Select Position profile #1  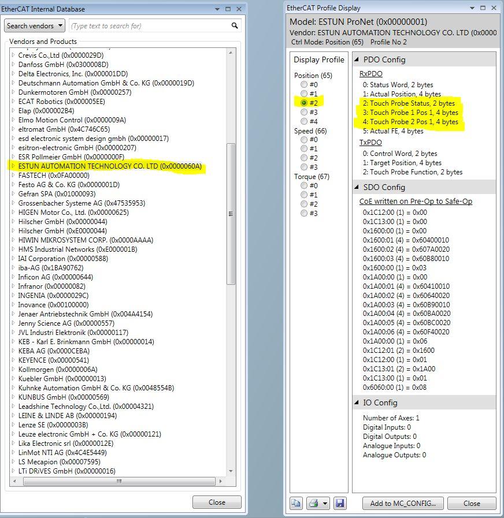[304, 94]
